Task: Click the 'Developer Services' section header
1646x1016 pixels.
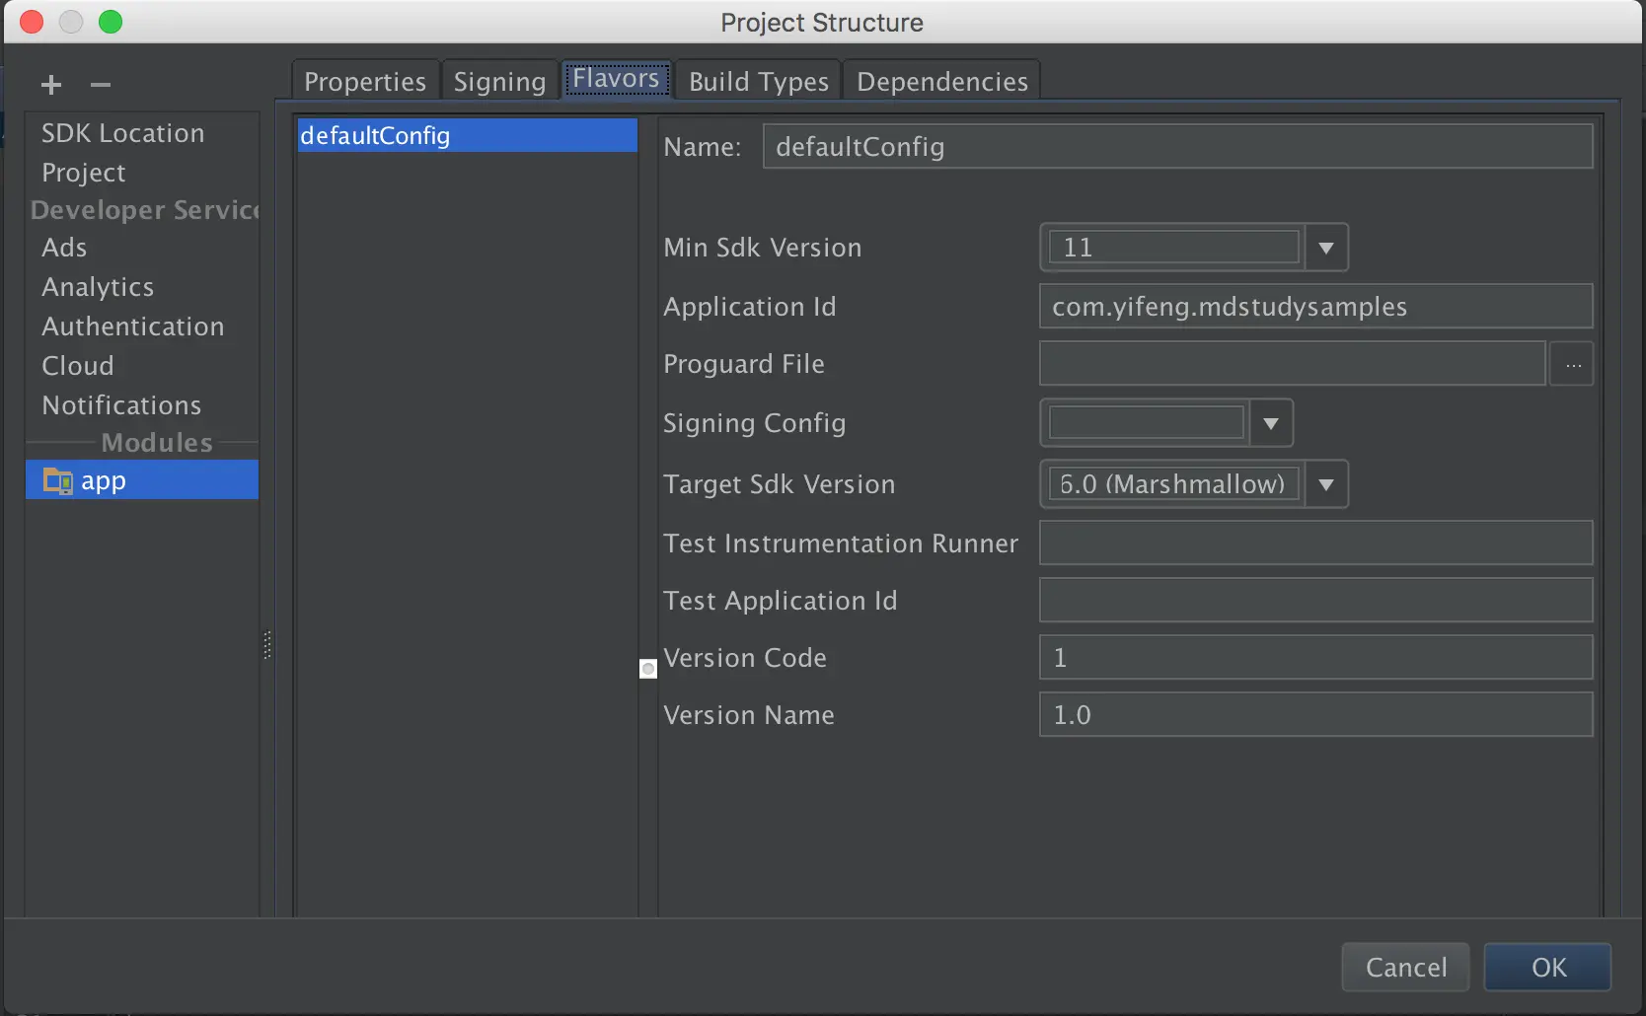Action: (145, 210)
